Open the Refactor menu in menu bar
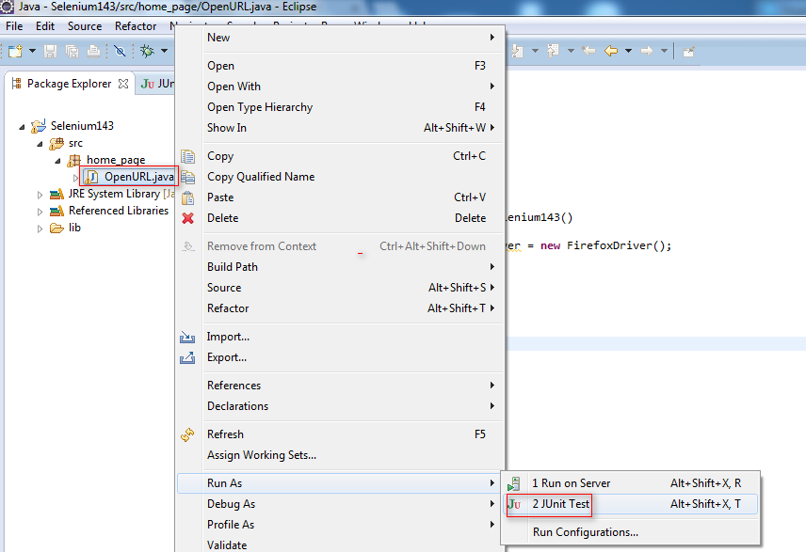 tap(136, 26)
